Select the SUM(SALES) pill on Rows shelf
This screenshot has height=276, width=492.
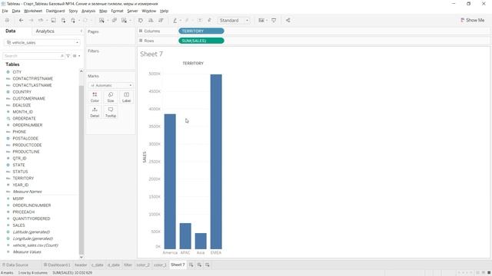coord(201,41)
